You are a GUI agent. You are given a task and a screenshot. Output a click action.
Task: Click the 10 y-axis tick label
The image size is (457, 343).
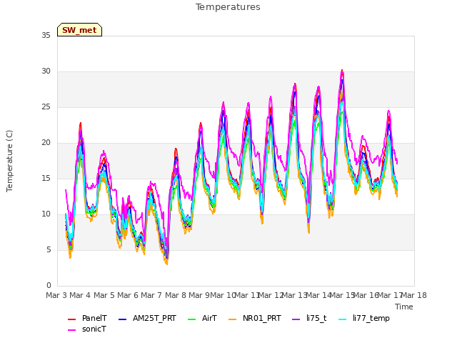[x=46, y=214]
